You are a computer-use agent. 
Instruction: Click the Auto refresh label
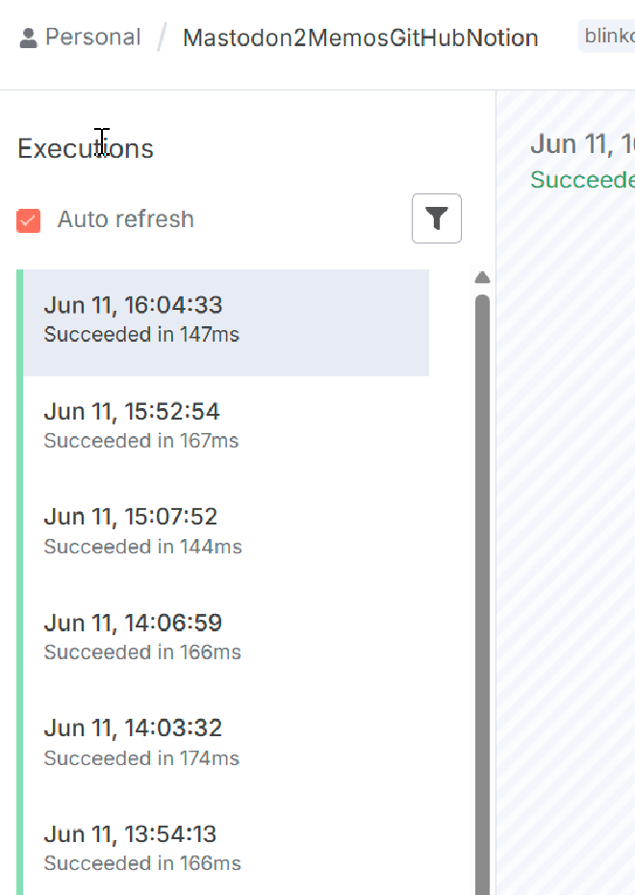(125, 219)
